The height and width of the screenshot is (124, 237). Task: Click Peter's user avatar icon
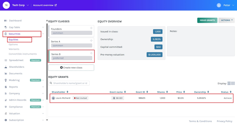[219, 5]
